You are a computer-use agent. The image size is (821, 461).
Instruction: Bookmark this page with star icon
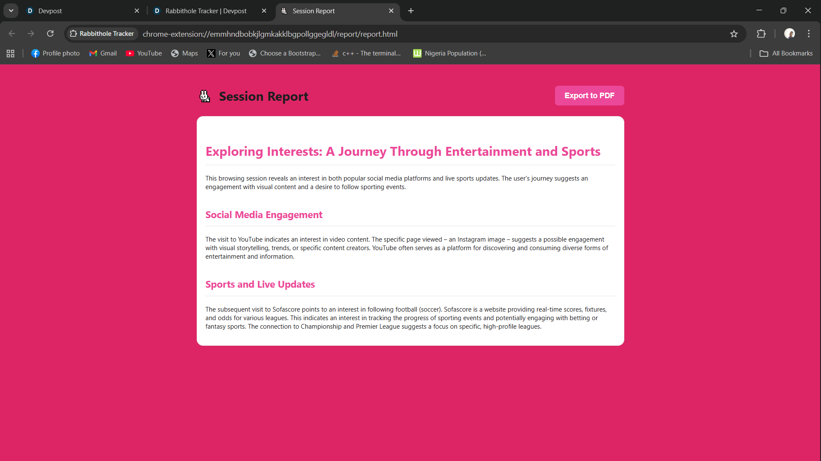[x=734, y=34]
